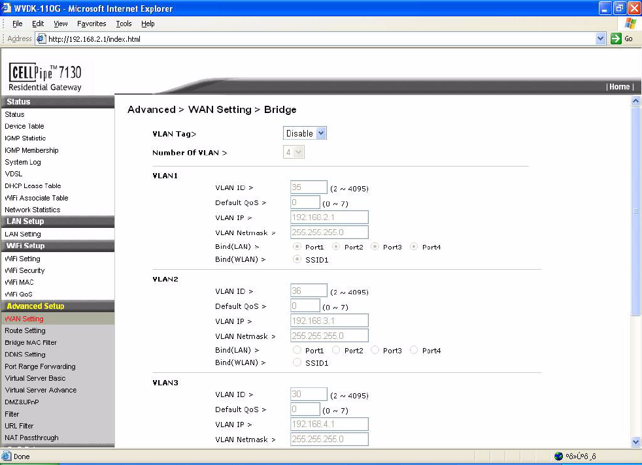Select VLAN2 Bind(LAN) Port3 radio button
642x465 pixels.
[375, 350]
